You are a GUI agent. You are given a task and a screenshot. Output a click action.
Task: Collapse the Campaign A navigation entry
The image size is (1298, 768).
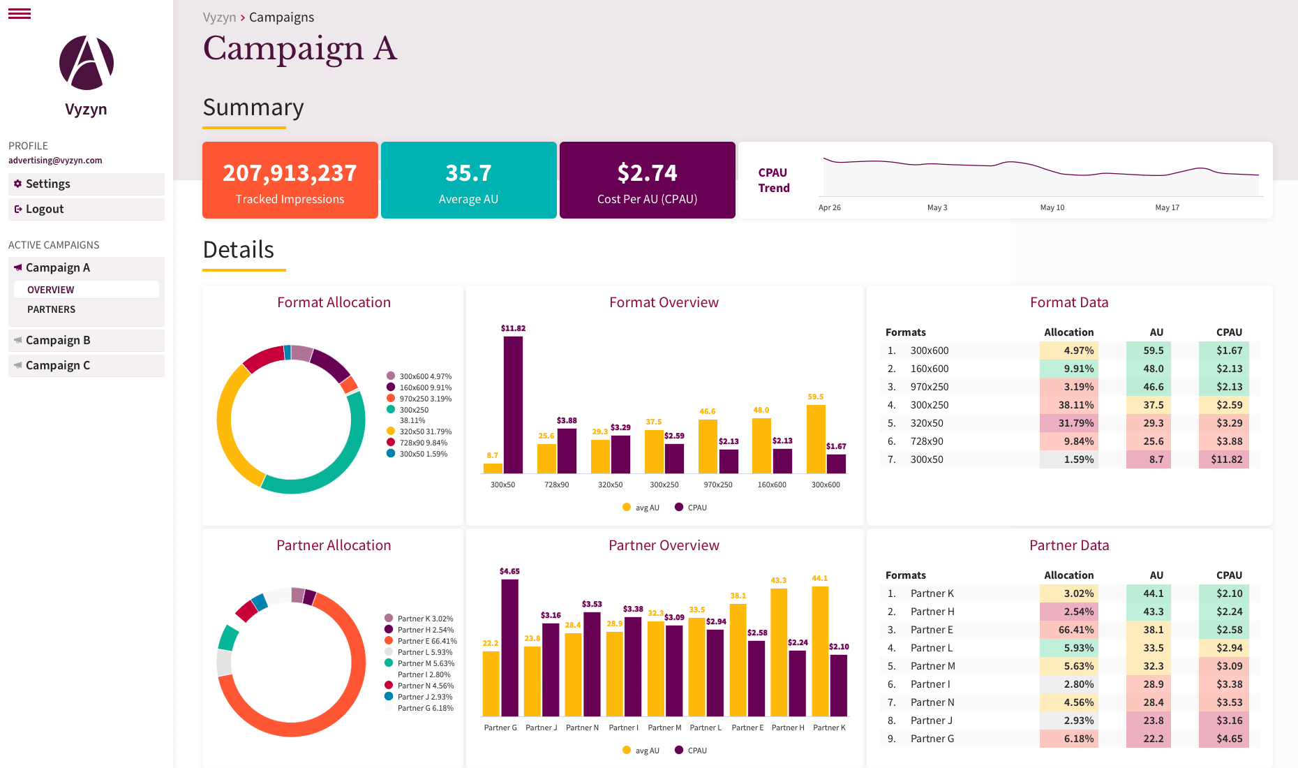click(58, 267)
